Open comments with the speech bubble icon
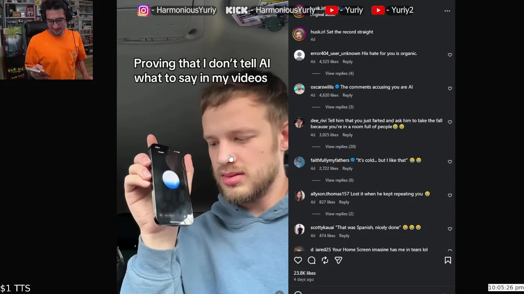 click(312, 260)
